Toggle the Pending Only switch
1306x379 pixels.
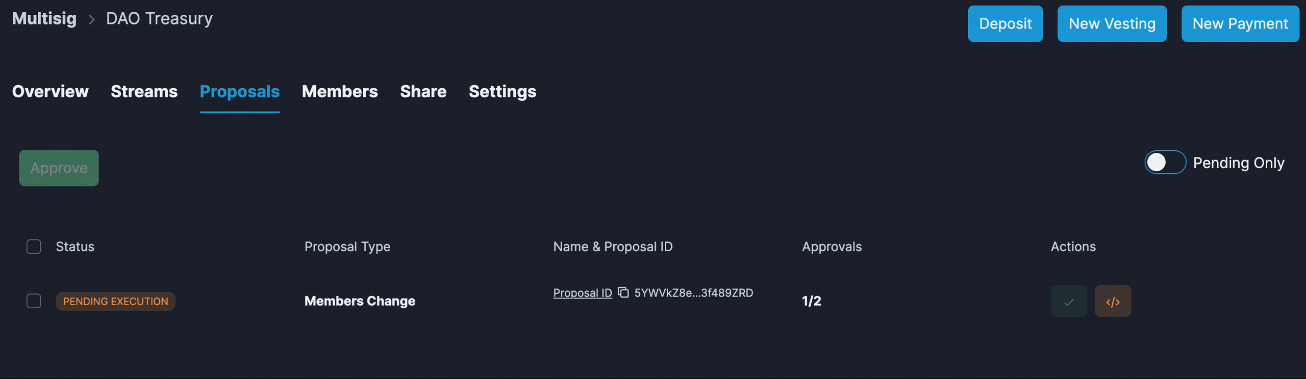point(1165,163)
